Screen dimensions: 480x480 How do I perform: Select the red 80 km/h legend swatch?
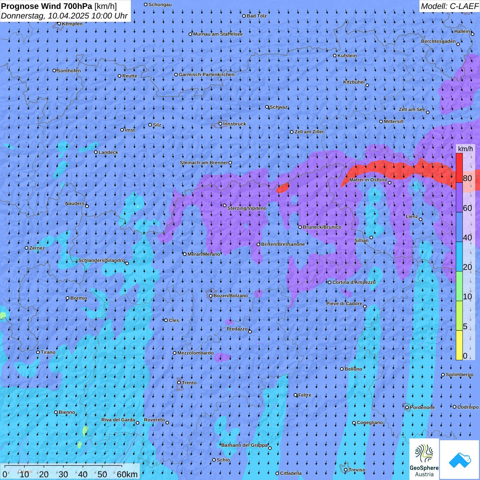[x=459, y=168]
